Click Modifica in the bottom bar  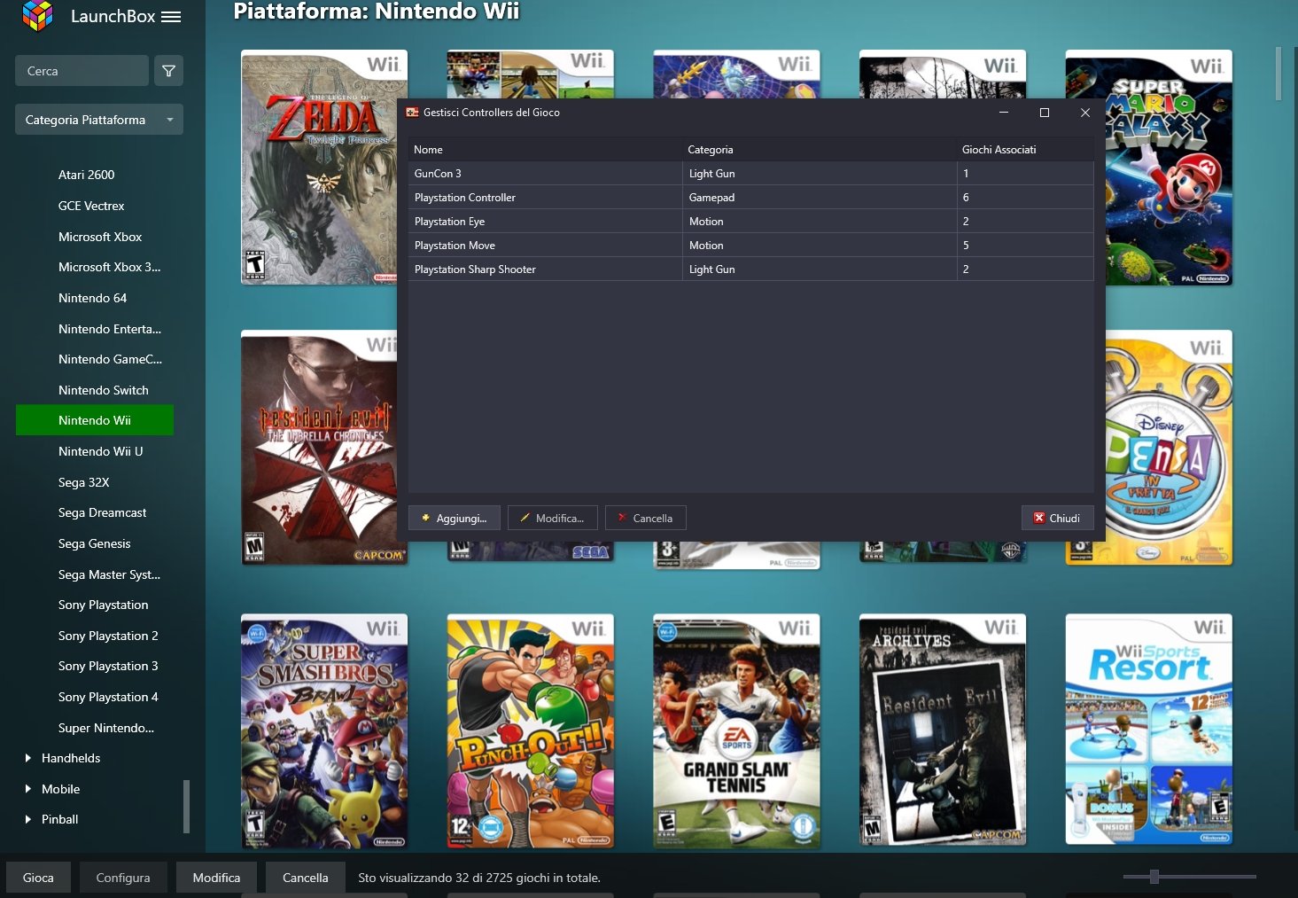[216, 878]
